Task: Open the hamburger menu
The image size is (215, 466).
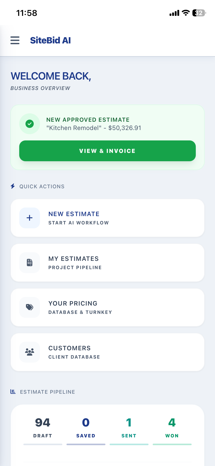Action: (15, 40)
